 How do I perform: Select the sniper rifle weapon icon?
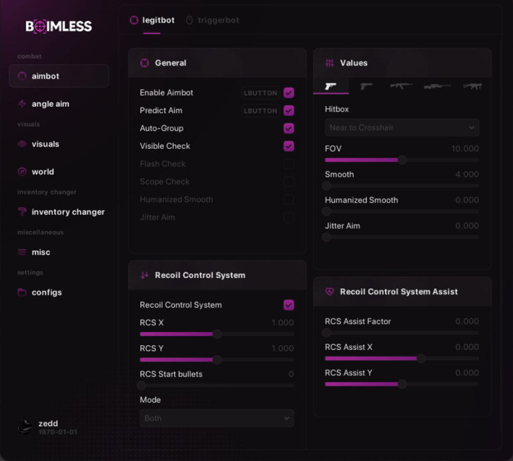pyautogui.click(x=437, y=86)
